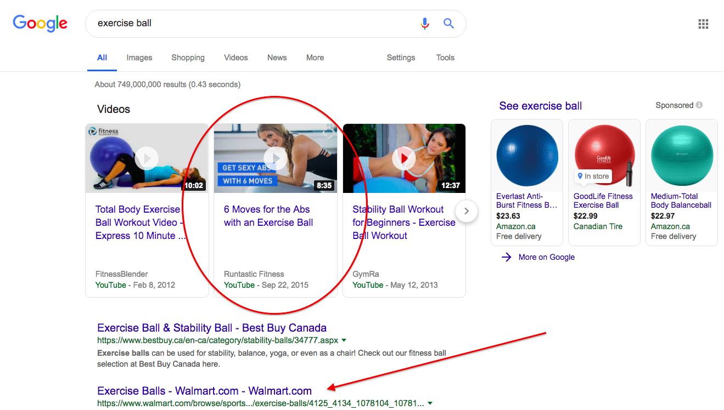Click the 12:37 video duration badge
Viewport: 724px width, 410px height.
451,186
